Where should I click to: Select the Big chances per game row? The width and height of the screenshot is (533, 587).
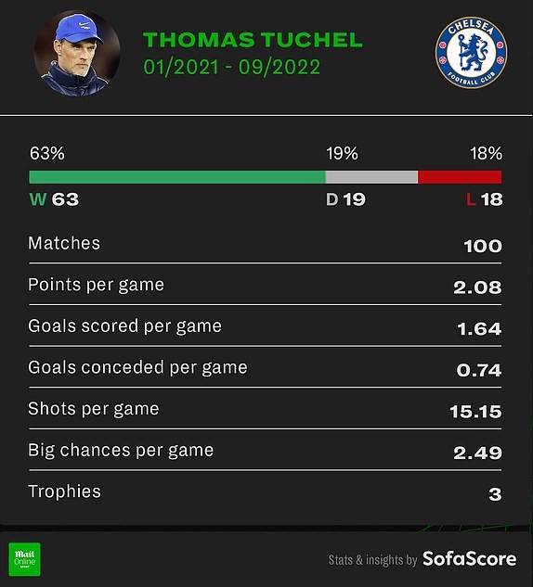[265, 451]
